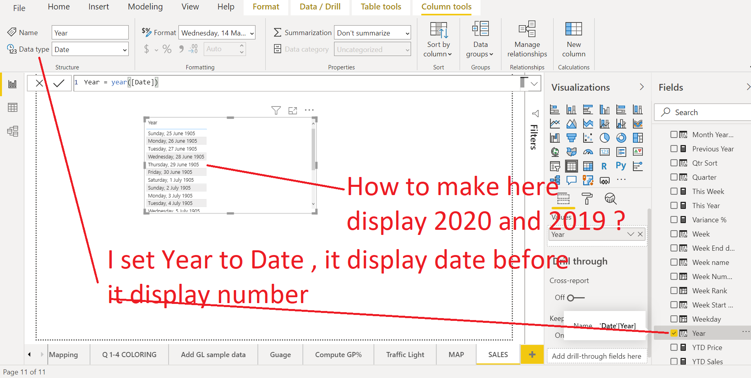The height and width of the screenshot is (378, 751).
Task: Check the Quarter field checkbox
Action: point(674,177)
